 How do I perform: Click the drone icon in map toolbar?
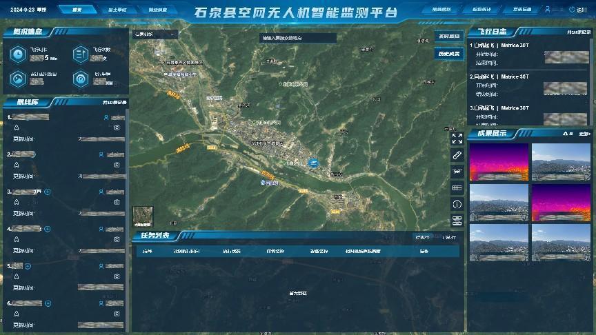457,171
